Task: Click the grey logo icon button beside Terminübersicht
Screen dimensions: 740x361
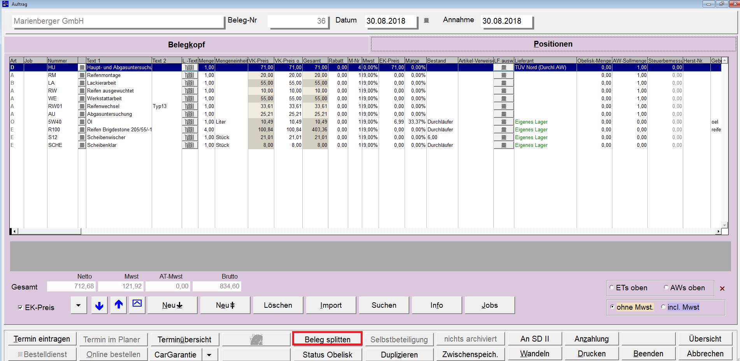Action: point(256,339)
